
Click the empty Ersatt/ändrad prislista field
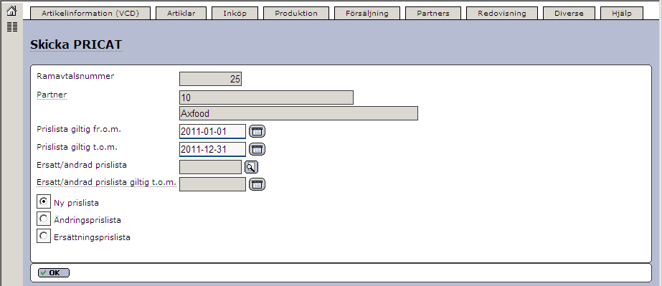click(210, 167)
